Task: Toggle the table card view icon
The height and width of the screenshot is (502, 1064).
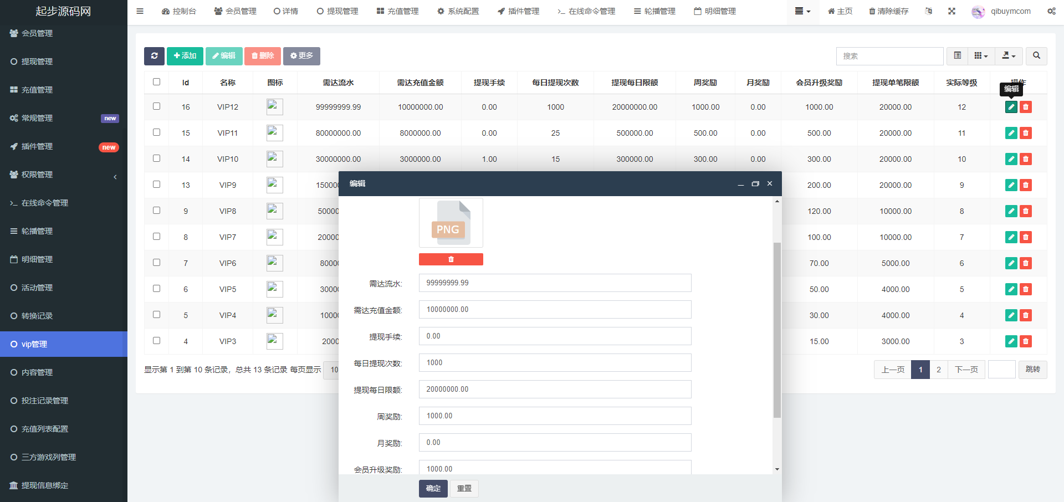Action: (957, 56)
